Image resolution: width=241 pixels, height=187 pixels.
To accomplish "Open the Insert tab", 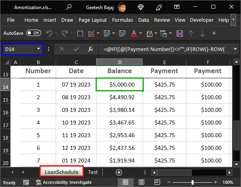I will 50,20.
